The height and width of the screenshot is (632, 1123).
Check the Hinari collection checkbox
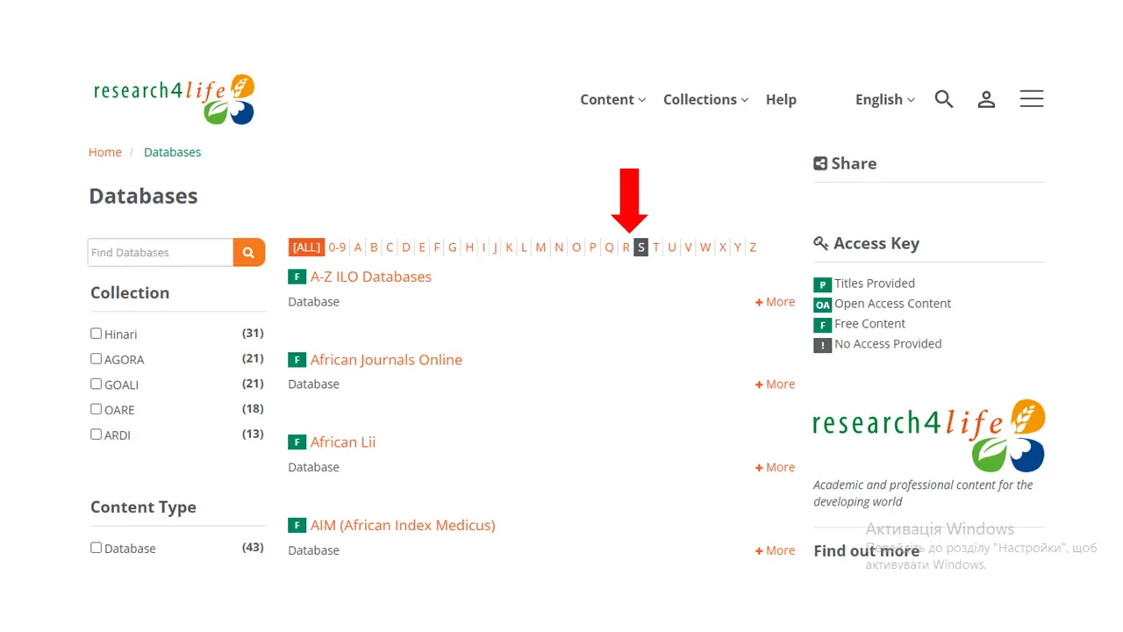[x=96, y=334]
